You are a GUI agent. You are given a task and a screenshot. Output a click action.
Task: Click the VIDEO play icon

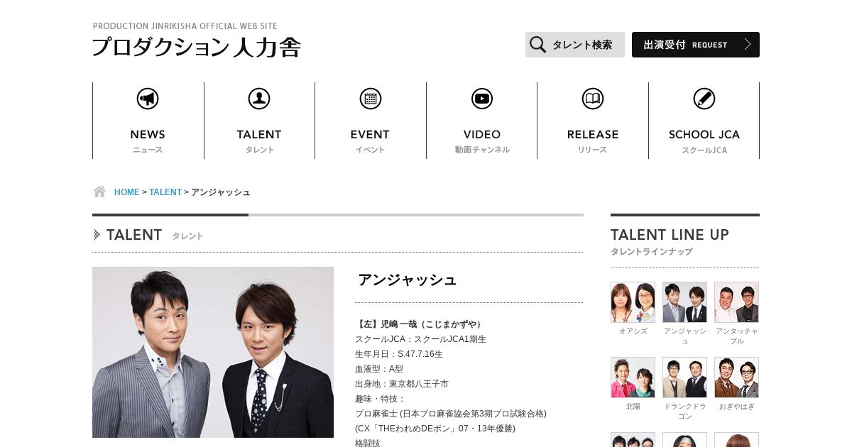[x=482, y=99]
